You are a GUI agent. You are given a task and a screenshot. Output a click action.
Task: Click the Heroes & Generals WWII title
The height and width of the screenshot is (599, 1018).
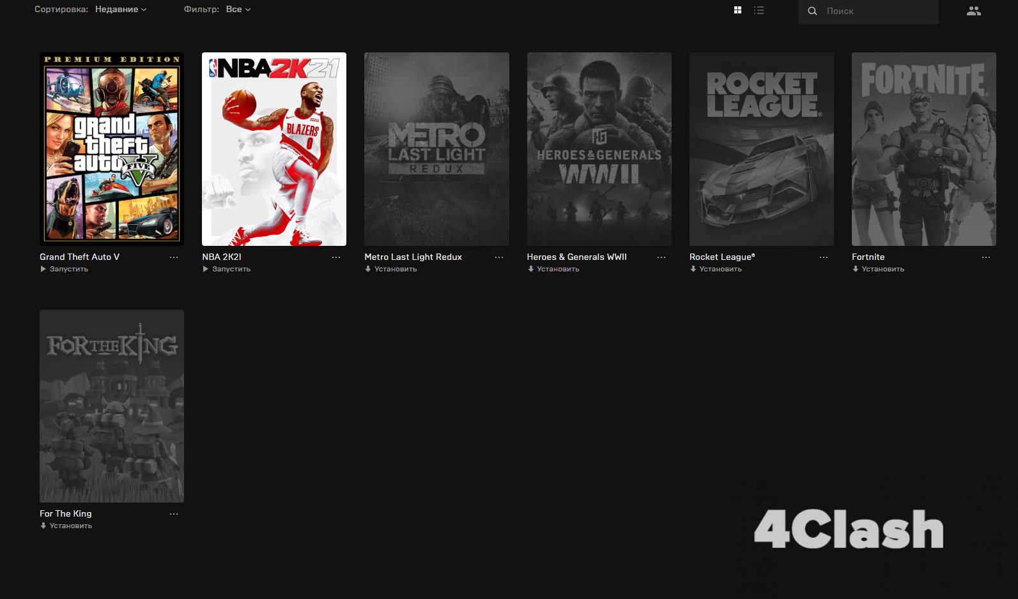point(577,257)
